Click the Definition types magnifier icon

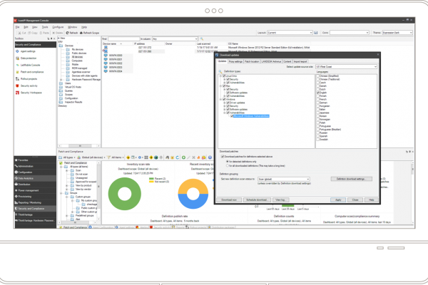(x=220, y=71)
